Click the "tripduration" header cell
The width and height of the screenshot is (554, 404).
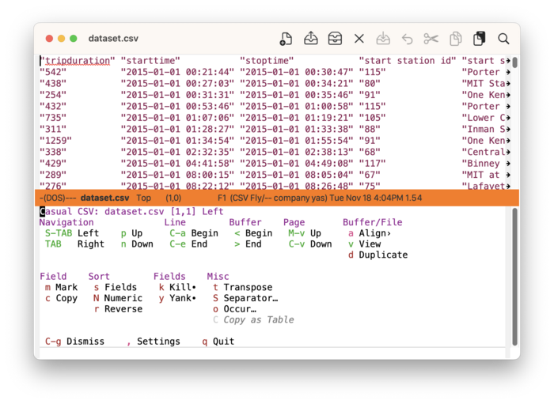[78, 61]
